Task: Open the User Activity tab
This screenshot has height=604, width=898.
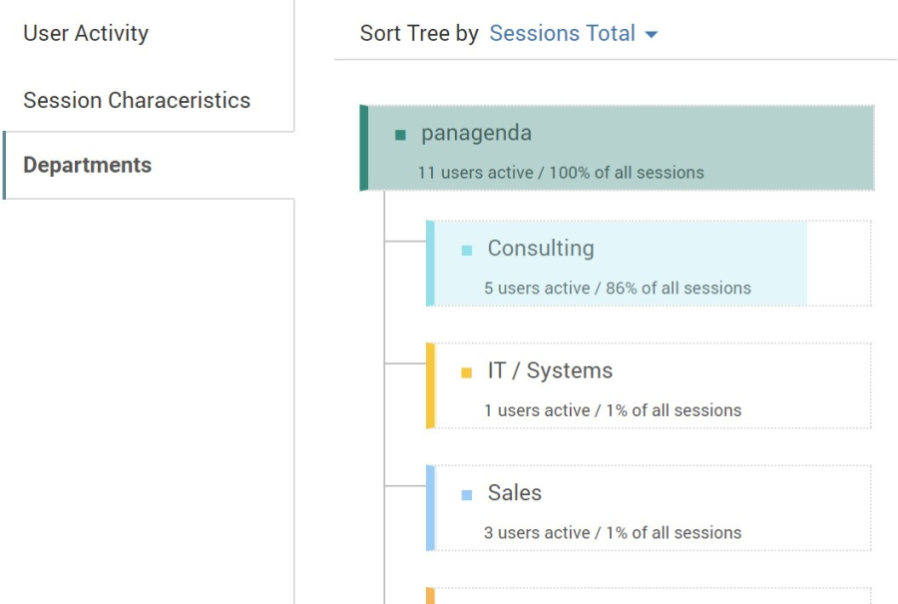Action: point(86,33)
